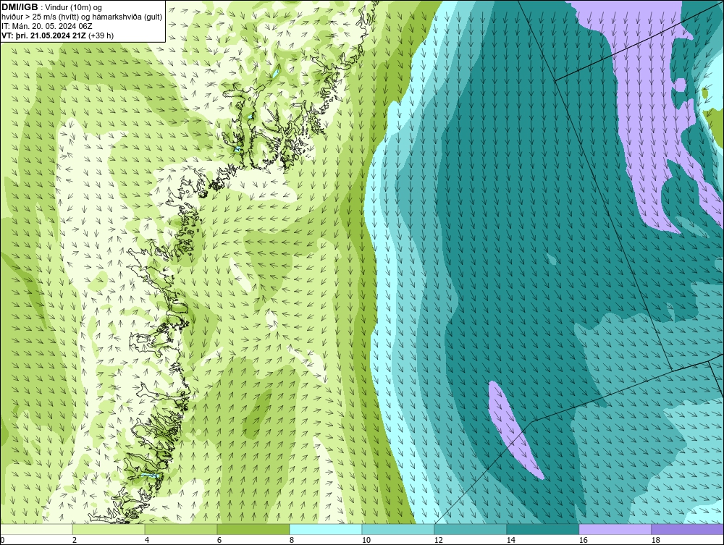724x545 pixels.
Task: Select the 2–4 m/s light green swatch
Action: point(109,529)
